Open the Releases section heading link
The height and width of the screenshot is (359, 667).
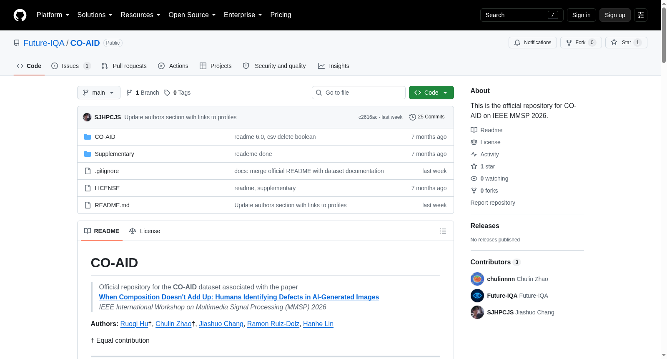[485, 226]
